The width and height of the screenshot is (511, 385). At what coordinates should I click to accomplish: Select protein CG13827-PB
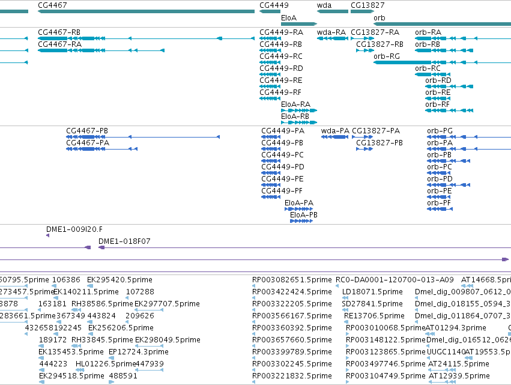[x=364, y=149]
